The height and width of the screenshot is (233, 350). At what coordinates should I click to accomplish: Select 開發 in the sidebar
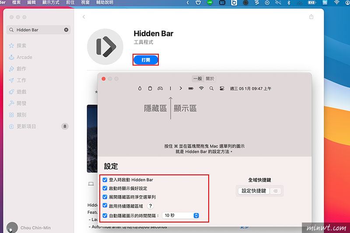17,104
